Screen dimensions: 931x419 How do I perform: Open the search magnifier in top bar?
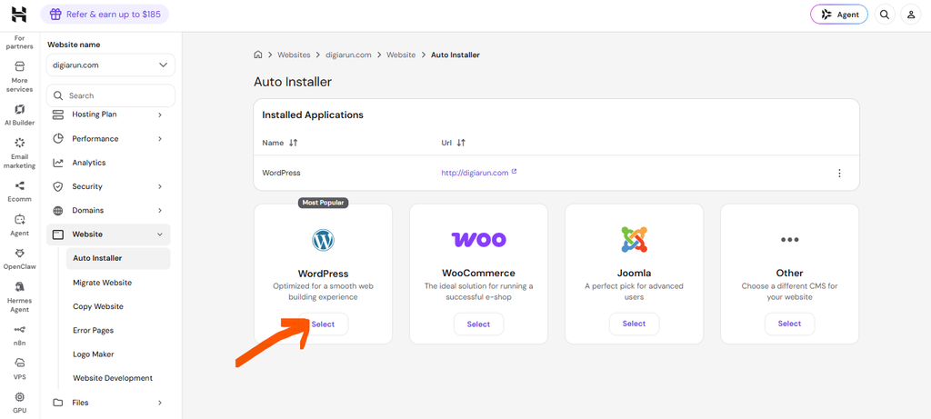(x=885, y=15)
